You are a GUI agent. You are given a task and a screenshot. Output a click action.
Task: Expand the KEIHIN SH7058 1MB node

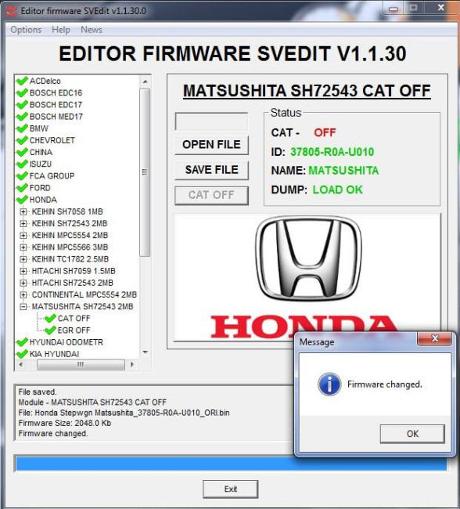(23, 211)
